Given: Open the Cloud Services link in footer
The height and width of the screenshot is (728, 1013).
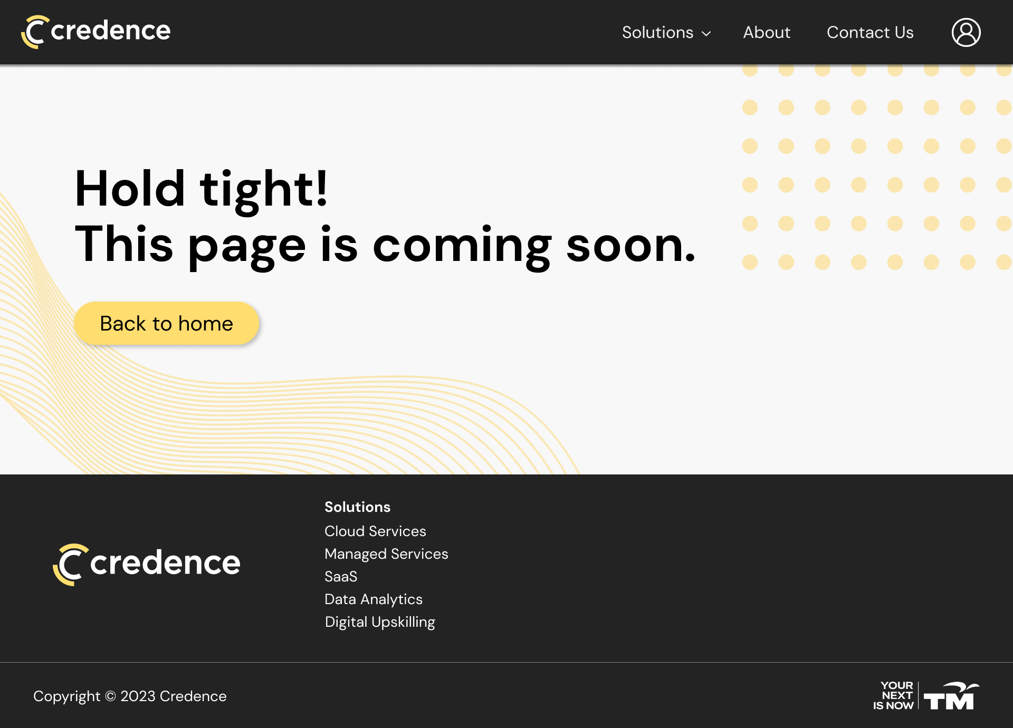Looking at the screenshot, I should tap(375, 531).
